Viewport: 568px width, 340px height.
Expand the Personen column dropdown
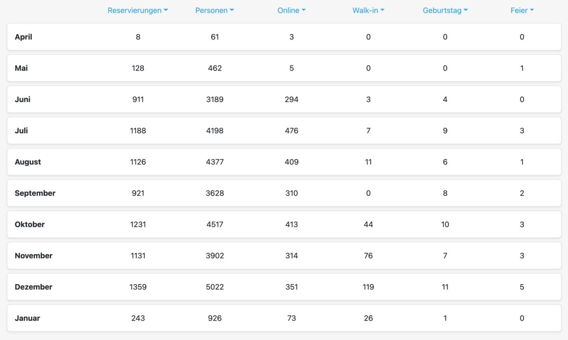(x=214, y=10)
